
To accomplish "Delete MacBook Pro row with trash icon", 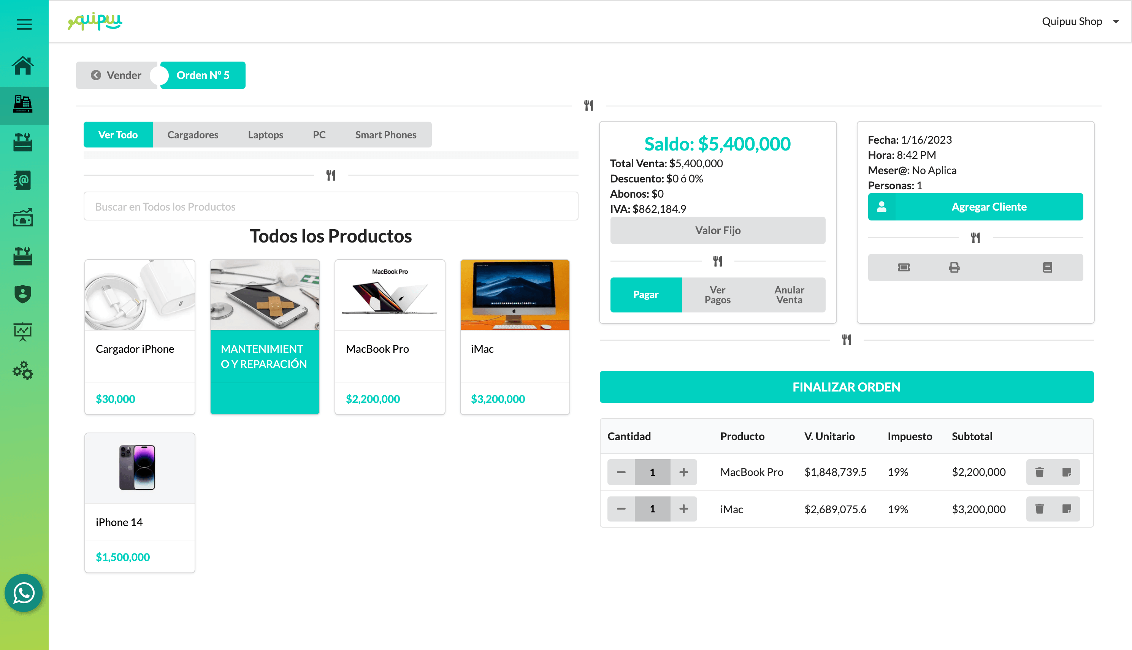I will pos(1039,472).
